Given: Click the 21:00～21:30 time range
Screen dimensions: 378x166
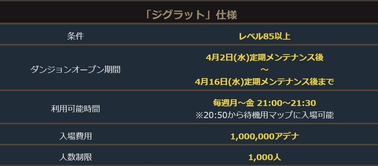Looking at the screenshot, I should pos(286,103).
